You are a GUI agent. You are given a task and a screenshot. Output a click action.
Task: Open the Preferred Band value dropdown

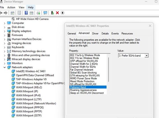[x=146, y=56]
